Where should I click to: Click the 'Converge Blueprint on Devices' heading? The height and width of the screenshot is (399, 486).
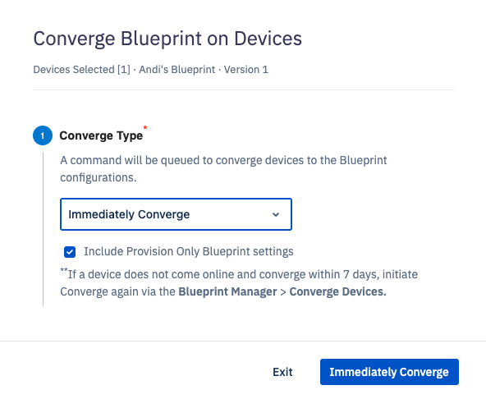coord(167,39)
